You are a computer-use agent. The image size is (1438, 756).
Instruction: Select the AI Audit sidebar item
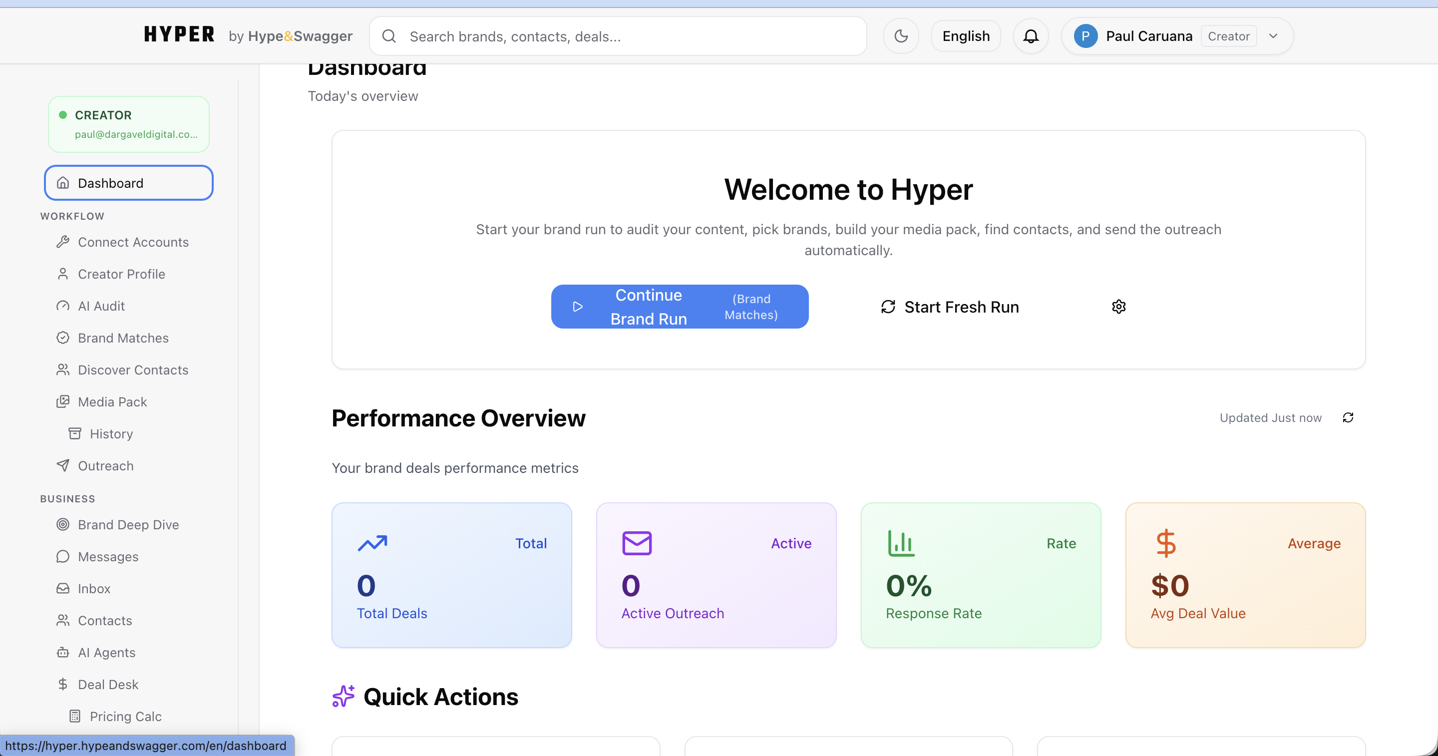(100, 306)
